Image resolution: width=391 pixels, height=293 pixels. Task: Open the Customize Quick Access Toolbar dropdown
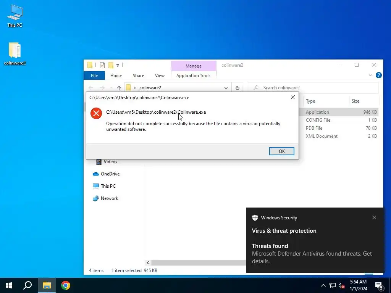point(118,66)
